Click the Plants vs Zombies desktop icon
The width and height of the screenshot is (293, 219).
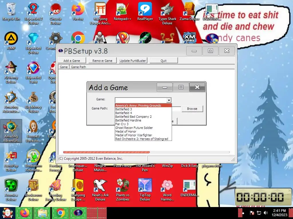point(122,190)
